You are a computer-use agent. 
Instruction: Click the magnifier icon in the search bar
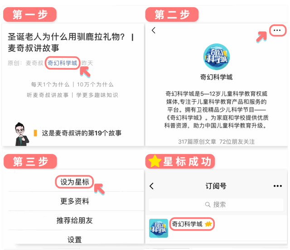click(208, 205)
